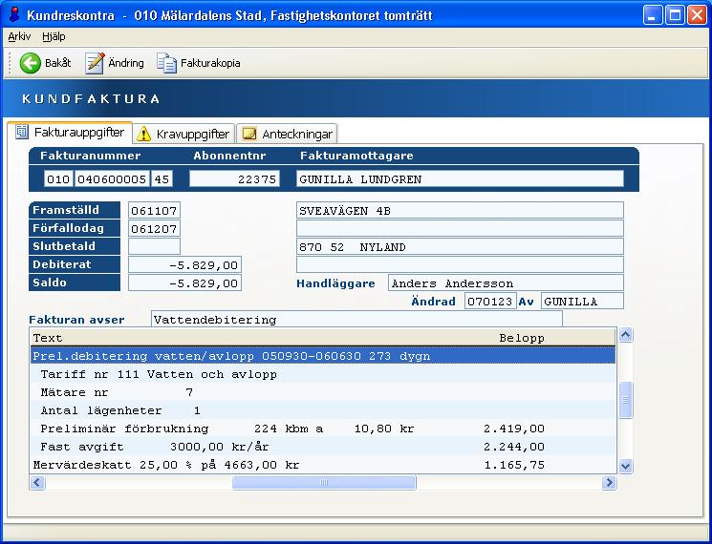
Task: Select the Antal lägenheter row
Action: [323, 410]
